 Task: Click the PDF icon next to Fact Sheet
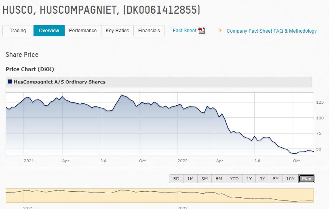point(202,31)
